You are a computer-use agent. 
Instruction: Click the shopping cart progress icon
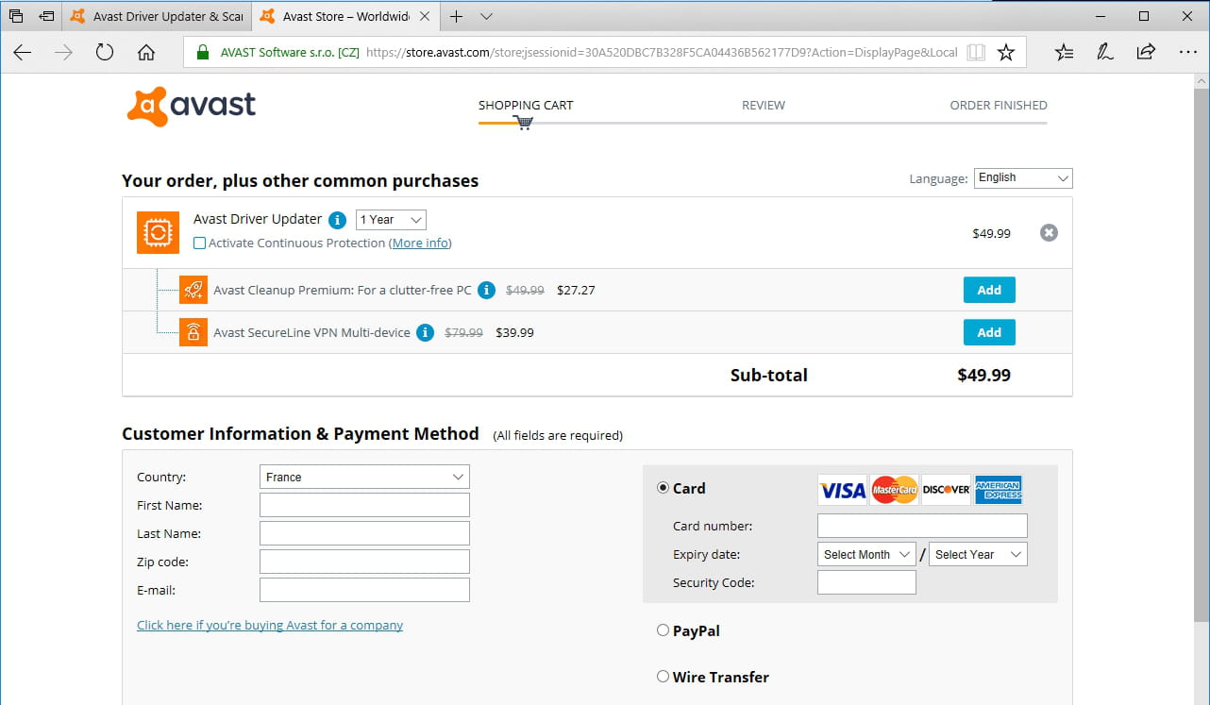click(x=524, y=123)
